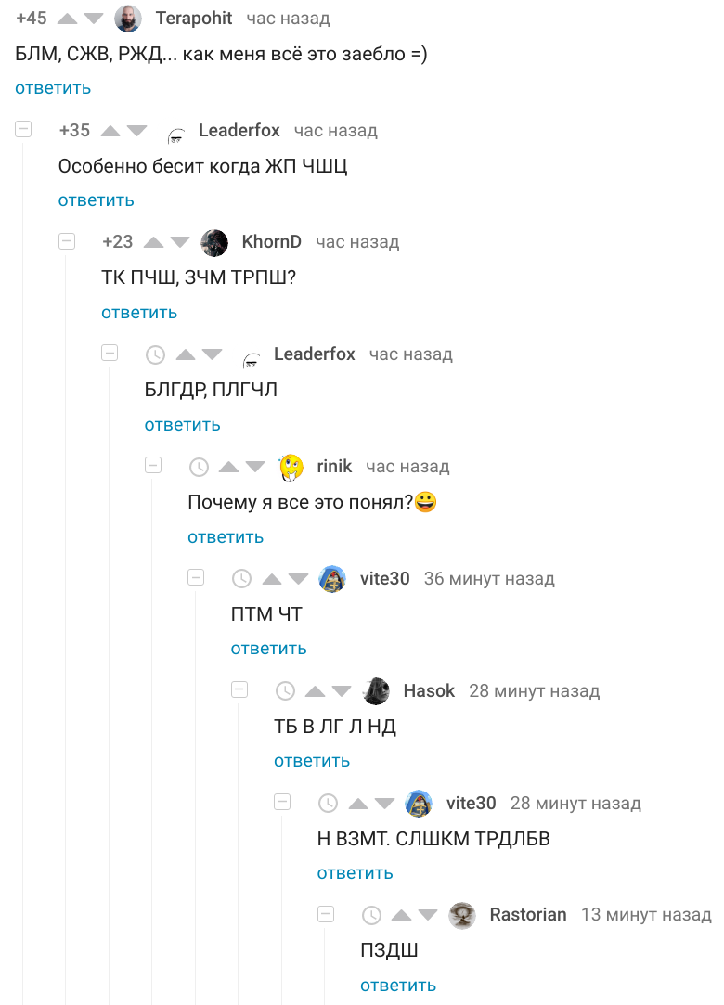Upvote rinik's comment

(228, 467)
